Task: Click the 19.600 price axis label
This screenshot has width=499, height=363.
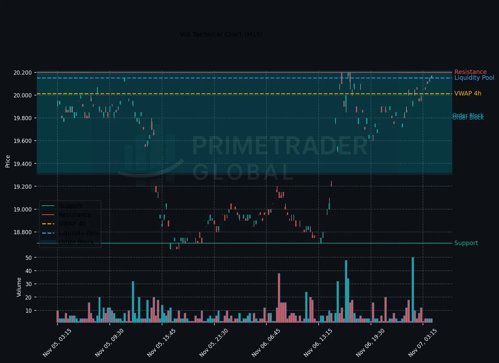Action: pos(22,141)
